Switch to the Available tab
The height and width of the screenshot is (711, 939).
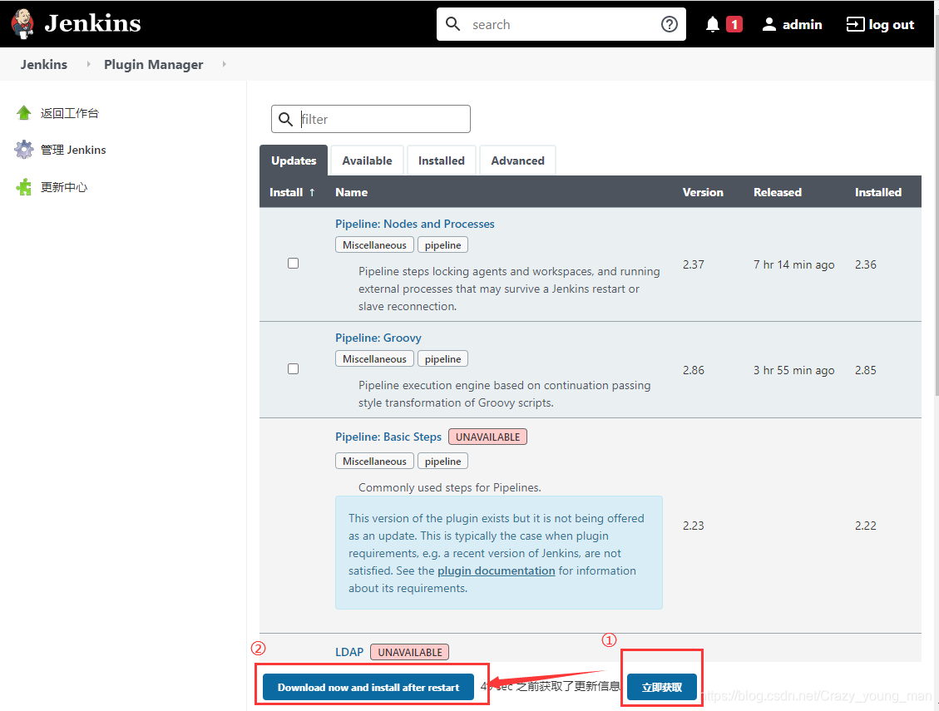[x=367, y=160]
